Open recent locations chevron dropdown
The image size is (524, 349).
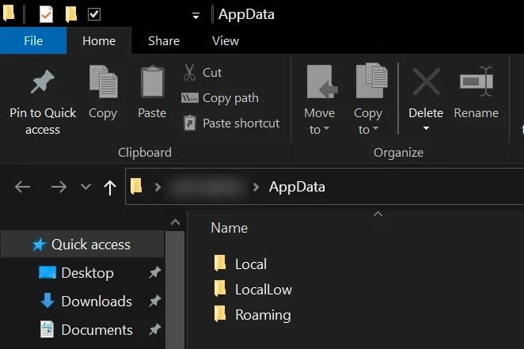(85, 188)
